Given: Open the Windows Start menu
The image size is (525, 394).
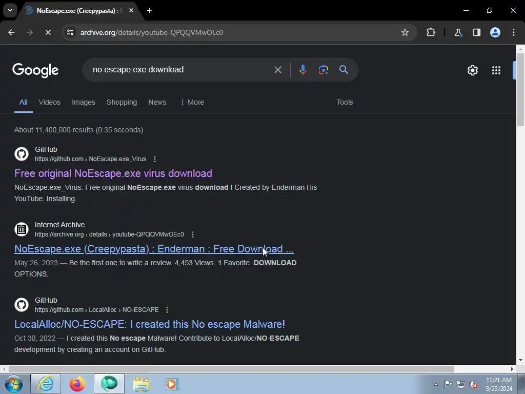Looking at the screenshot, I should point(14,384).
